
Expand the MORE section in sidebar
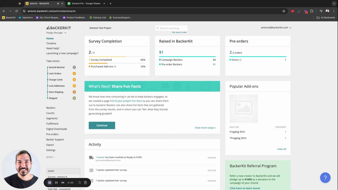point(50,157)
